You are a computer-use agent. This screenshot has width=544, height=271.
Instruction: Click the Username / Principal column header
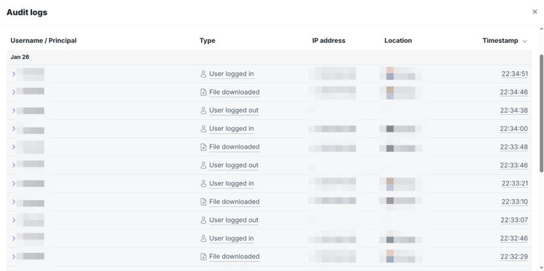click(x=44, y=41)
